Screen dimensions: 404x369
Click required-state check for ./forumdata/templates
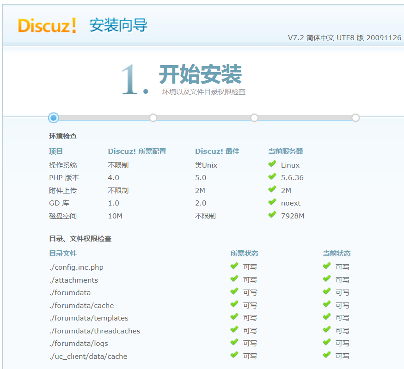234,316
